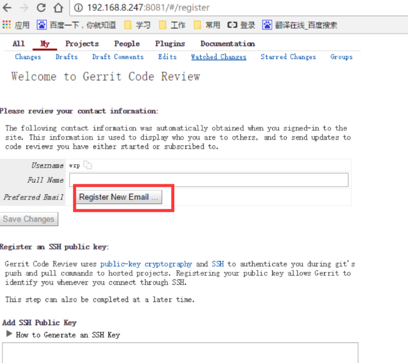The height and width of the screenshot is (363, 408).
Task: Click the Register New Email button
Action: tap(119, 197)
